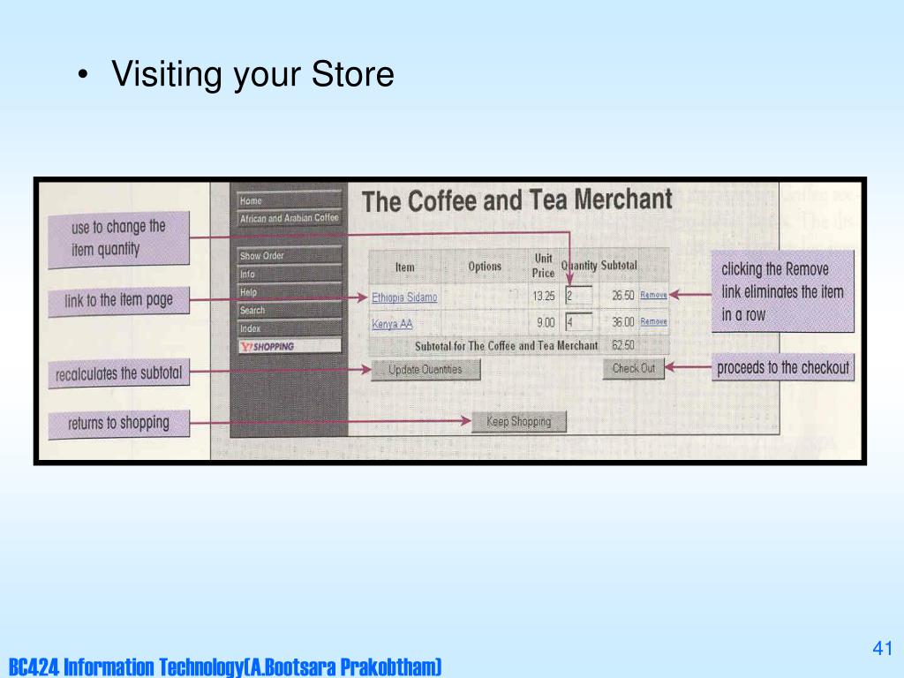Click the Check Out button

634,368
